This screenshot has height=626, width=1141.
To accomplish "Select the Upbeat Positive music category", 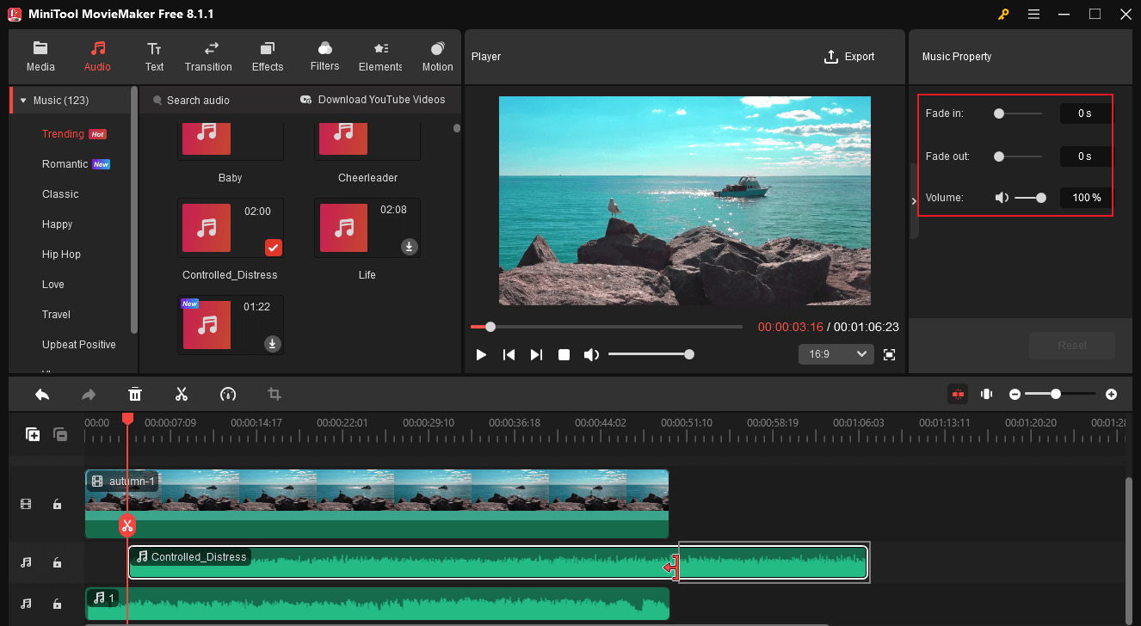I will [79, 345].
